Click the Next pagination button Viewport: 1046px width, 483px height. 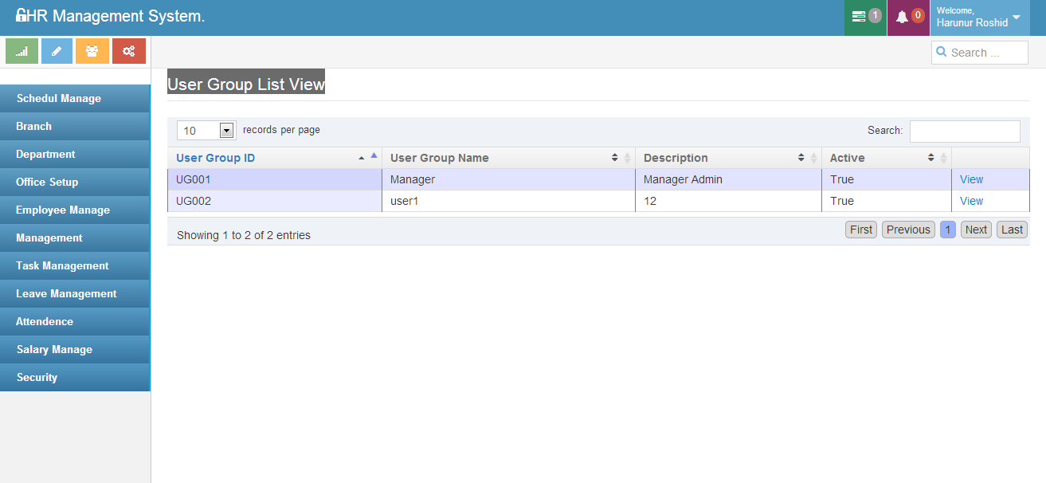[976, 230]
